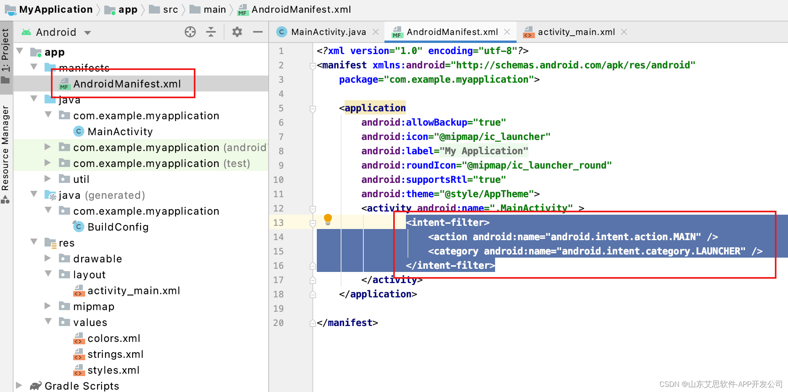
Task: Click the Android robot icon in view selector
Action: pos(26,32)
